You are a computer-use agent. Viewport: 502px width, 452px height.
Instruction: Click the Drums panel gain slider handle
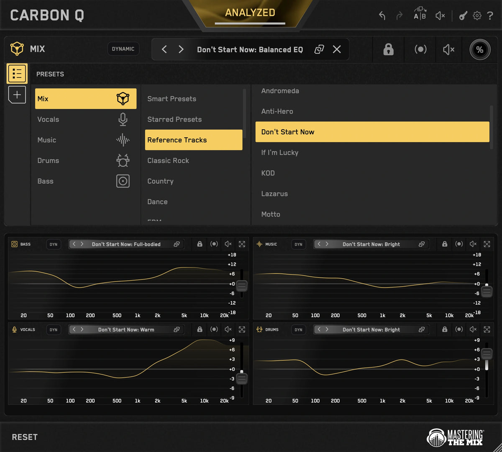click(x=487, y=354)
